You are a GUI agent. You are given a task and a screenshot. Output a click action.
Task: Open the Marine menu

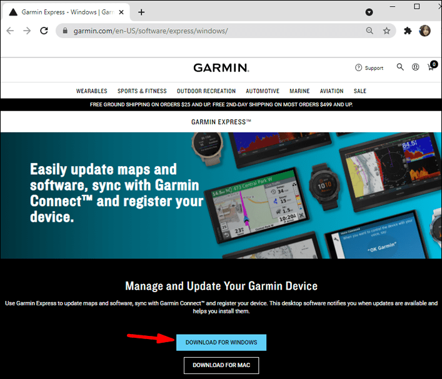pyautogui.click(x=299, y=91)
